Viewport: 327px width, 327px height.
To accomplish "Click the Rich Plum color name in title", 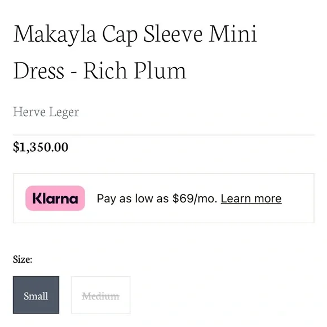I will pyautogui.click(x=135, y=71).
